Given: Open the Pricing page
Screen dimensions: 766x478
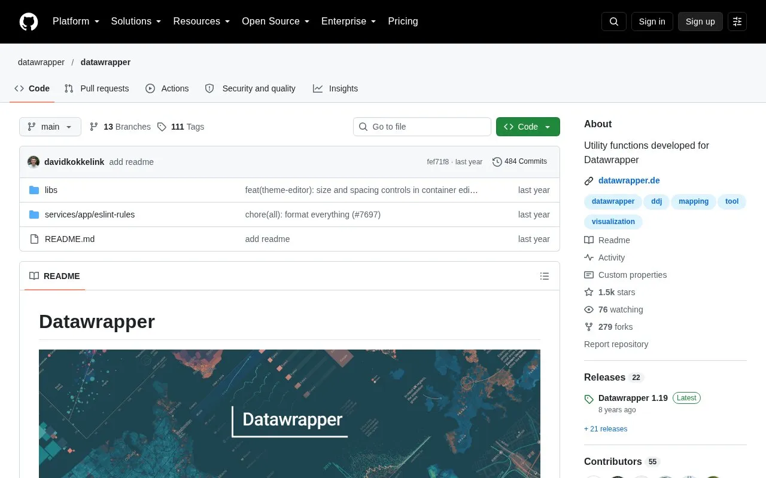Looking at the screenshot, I should [x=403, y=22].
